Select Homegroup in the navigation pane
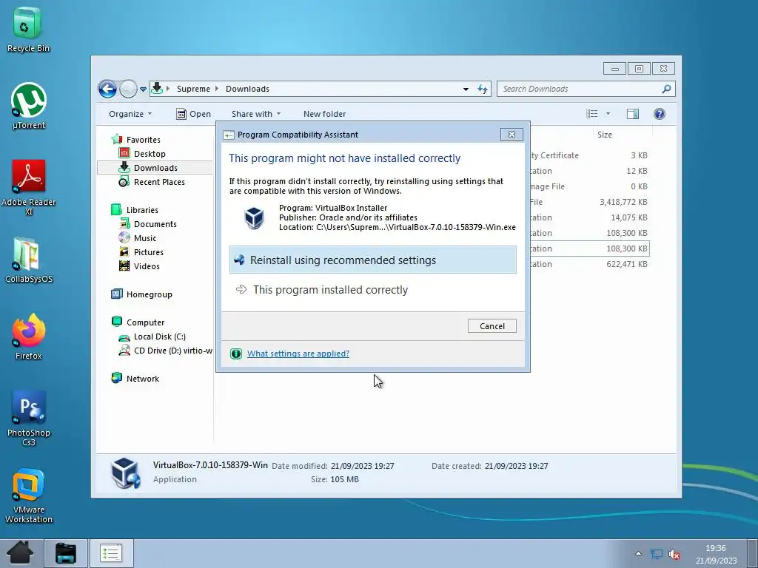 click(x=141, y=294)
